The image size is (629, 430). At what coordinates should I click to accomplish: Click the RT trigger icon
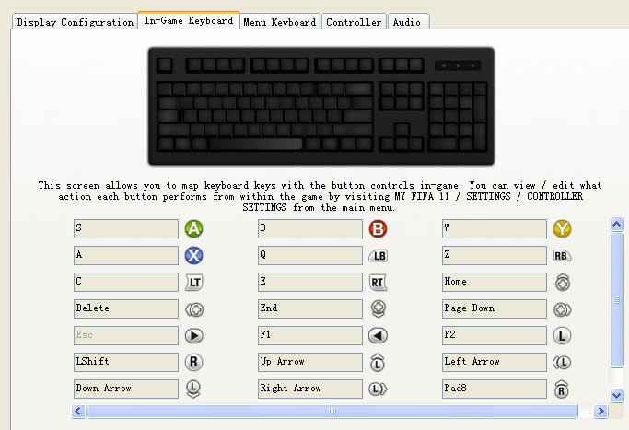pyautogui.click(x=378, y=283)
